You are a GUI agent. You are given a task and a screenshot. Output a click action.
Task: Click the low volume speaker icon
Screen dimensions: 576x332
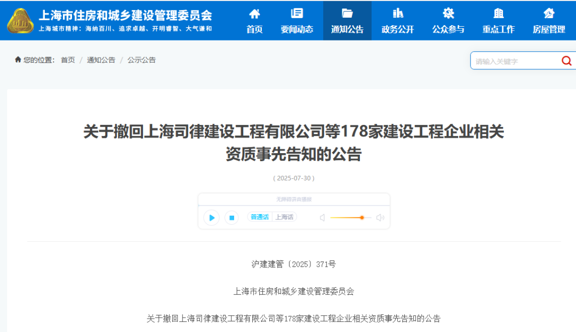coord(323,218)
